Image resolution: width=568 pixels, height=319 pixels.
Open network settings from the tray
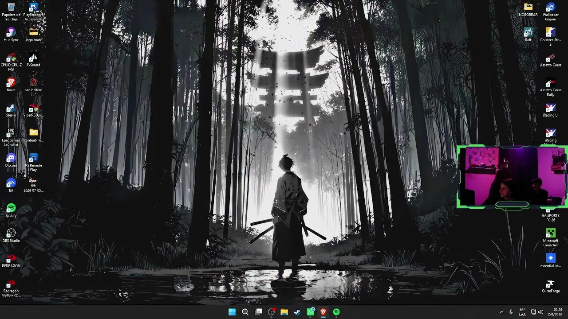point(533,312)
